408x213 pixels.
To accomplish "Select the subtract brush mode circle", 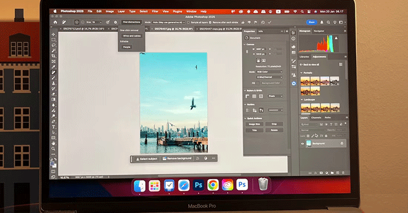I will pos(83,22).
